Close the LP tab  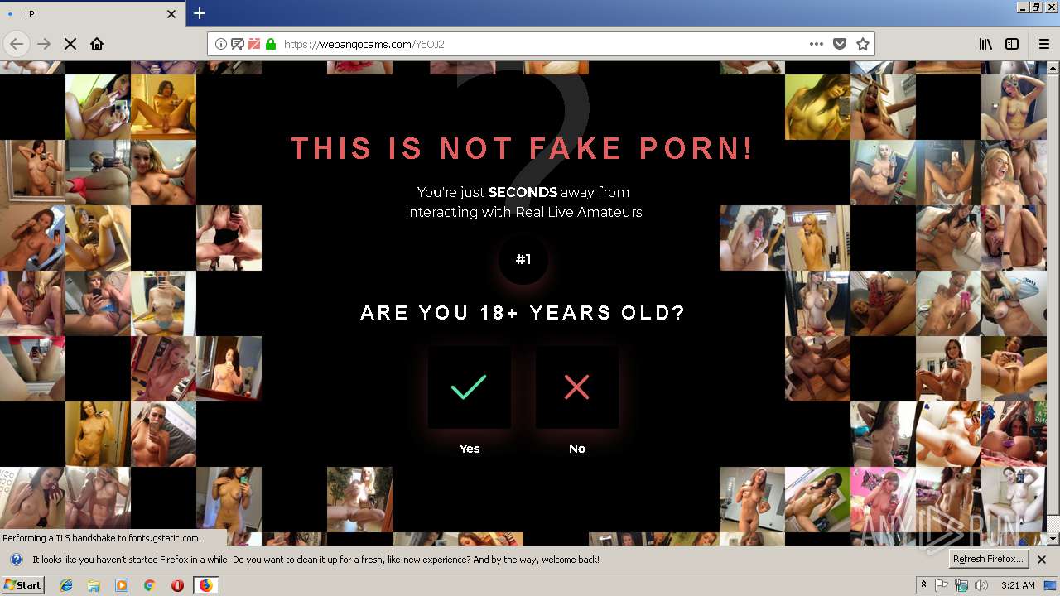point(171,14)
